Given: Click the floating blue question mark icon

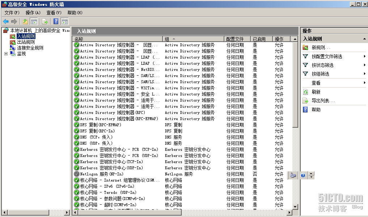Looking at the screenshot, I should click(303, 175).
